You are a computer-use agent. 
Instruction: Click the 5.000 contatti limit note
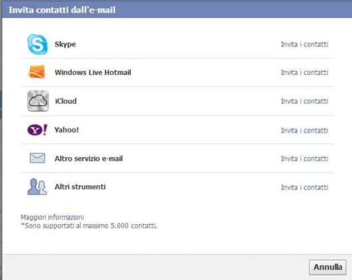pyautogui.click(x=89, y=226)
